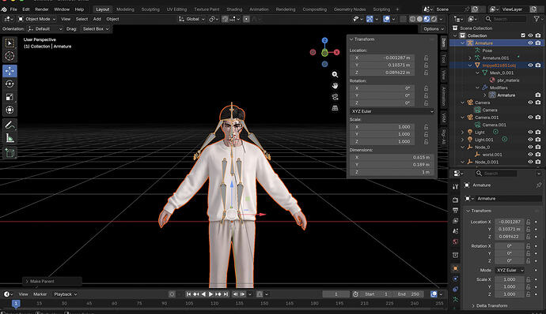Open the File menu
546x314 pixels.
(13, 9)
